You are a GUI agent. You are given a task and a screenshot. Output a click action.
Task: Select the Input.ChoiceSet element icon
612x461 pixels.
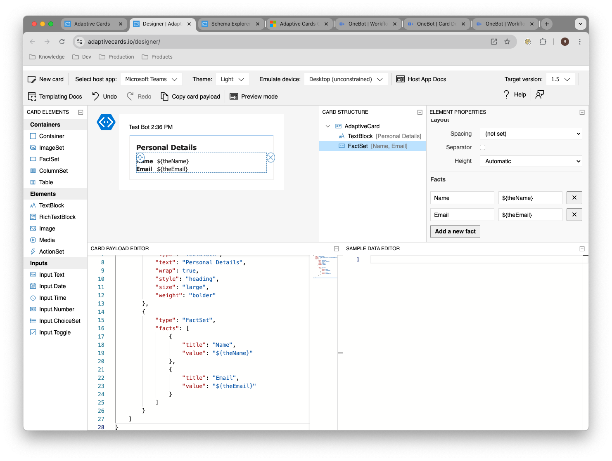[33, 321]
